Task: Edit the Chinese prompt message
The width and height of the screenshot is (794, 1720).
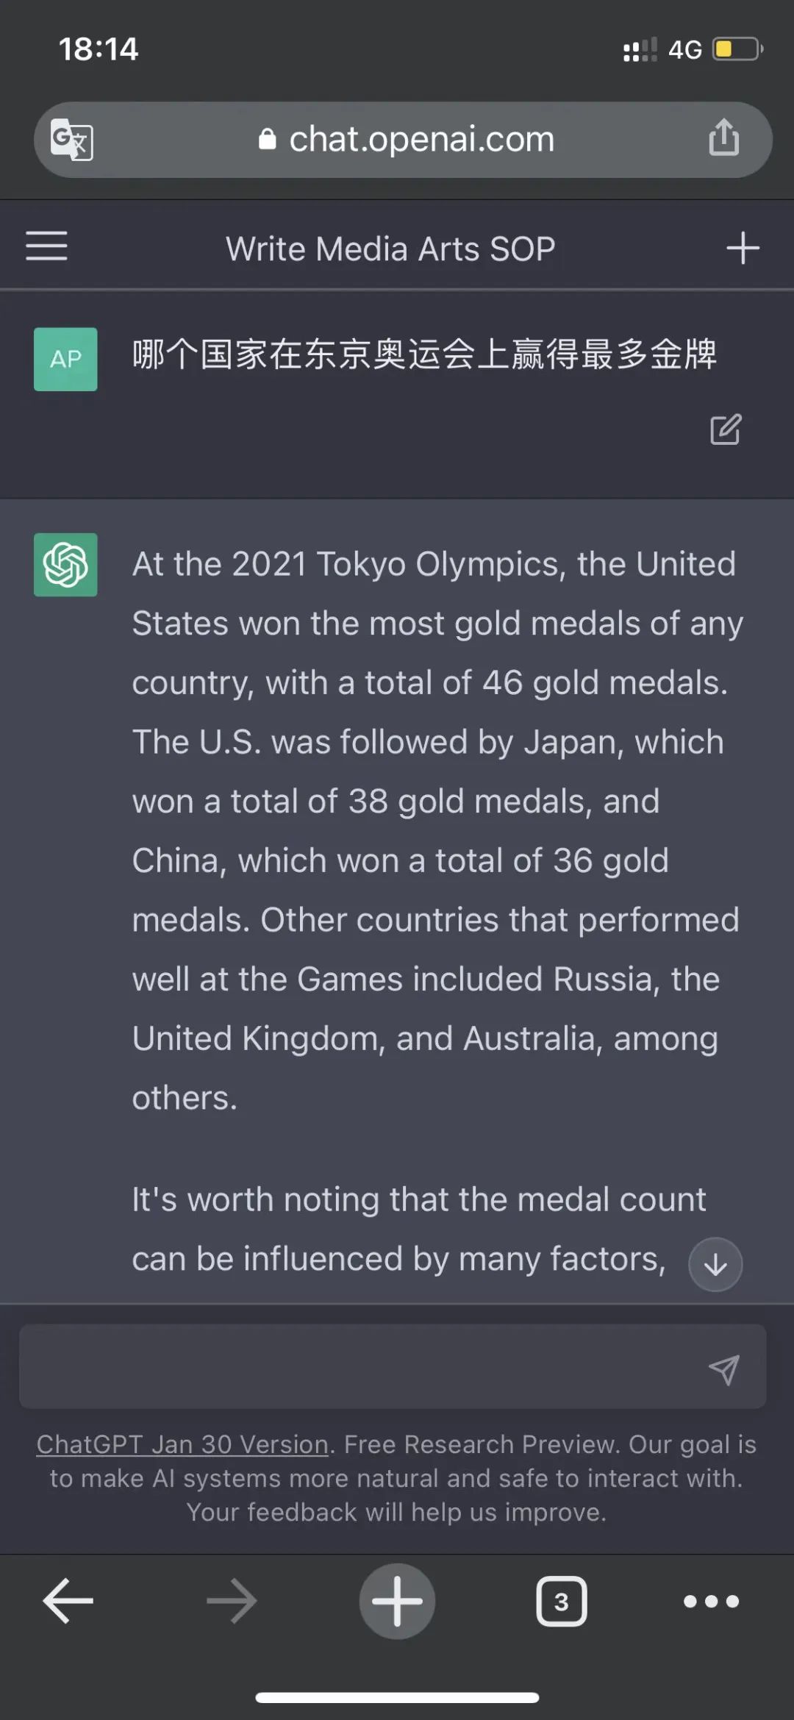Action: (x=726, y=430)
